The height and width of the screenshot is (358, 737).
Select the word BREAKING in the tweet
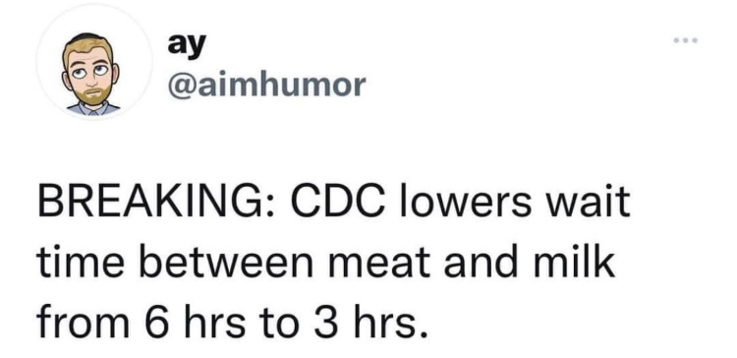149,205
